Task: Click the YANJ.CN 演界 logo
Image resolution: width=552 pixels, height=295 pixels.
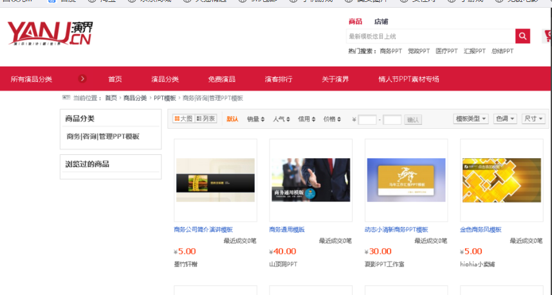Action: (50, 34)
